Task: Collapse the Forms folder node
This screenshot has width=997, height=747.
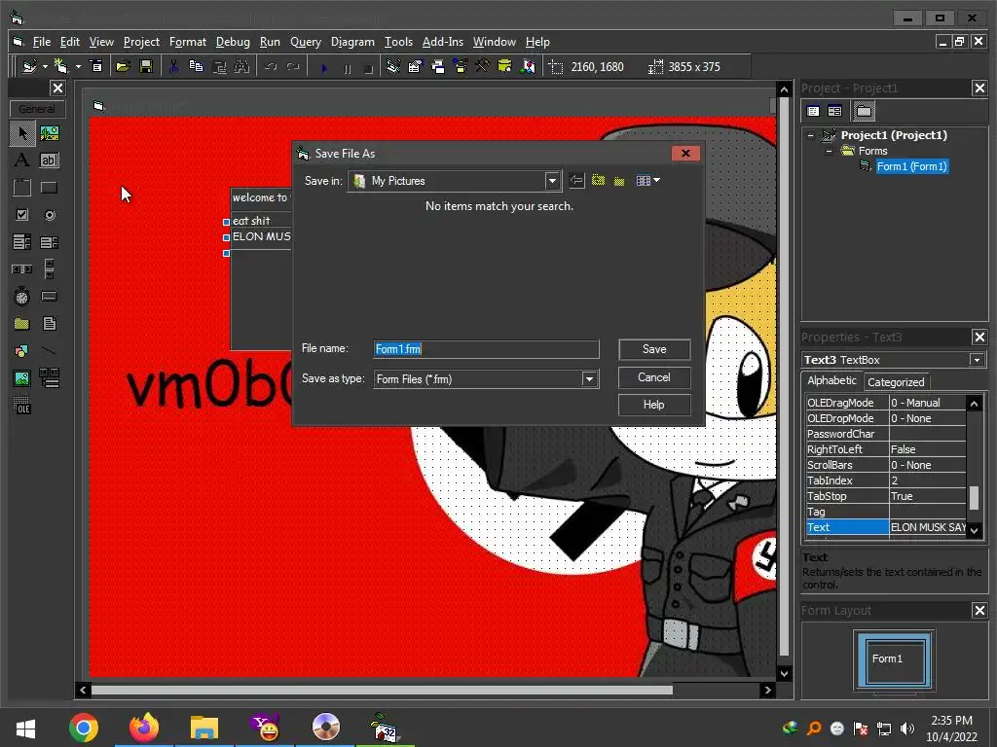Action: [x=829, y=151]
